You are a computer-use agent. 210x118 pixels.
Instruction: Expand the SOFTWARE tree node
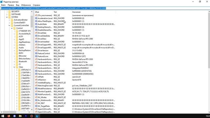pyautogui.click(x=7, y=14)
